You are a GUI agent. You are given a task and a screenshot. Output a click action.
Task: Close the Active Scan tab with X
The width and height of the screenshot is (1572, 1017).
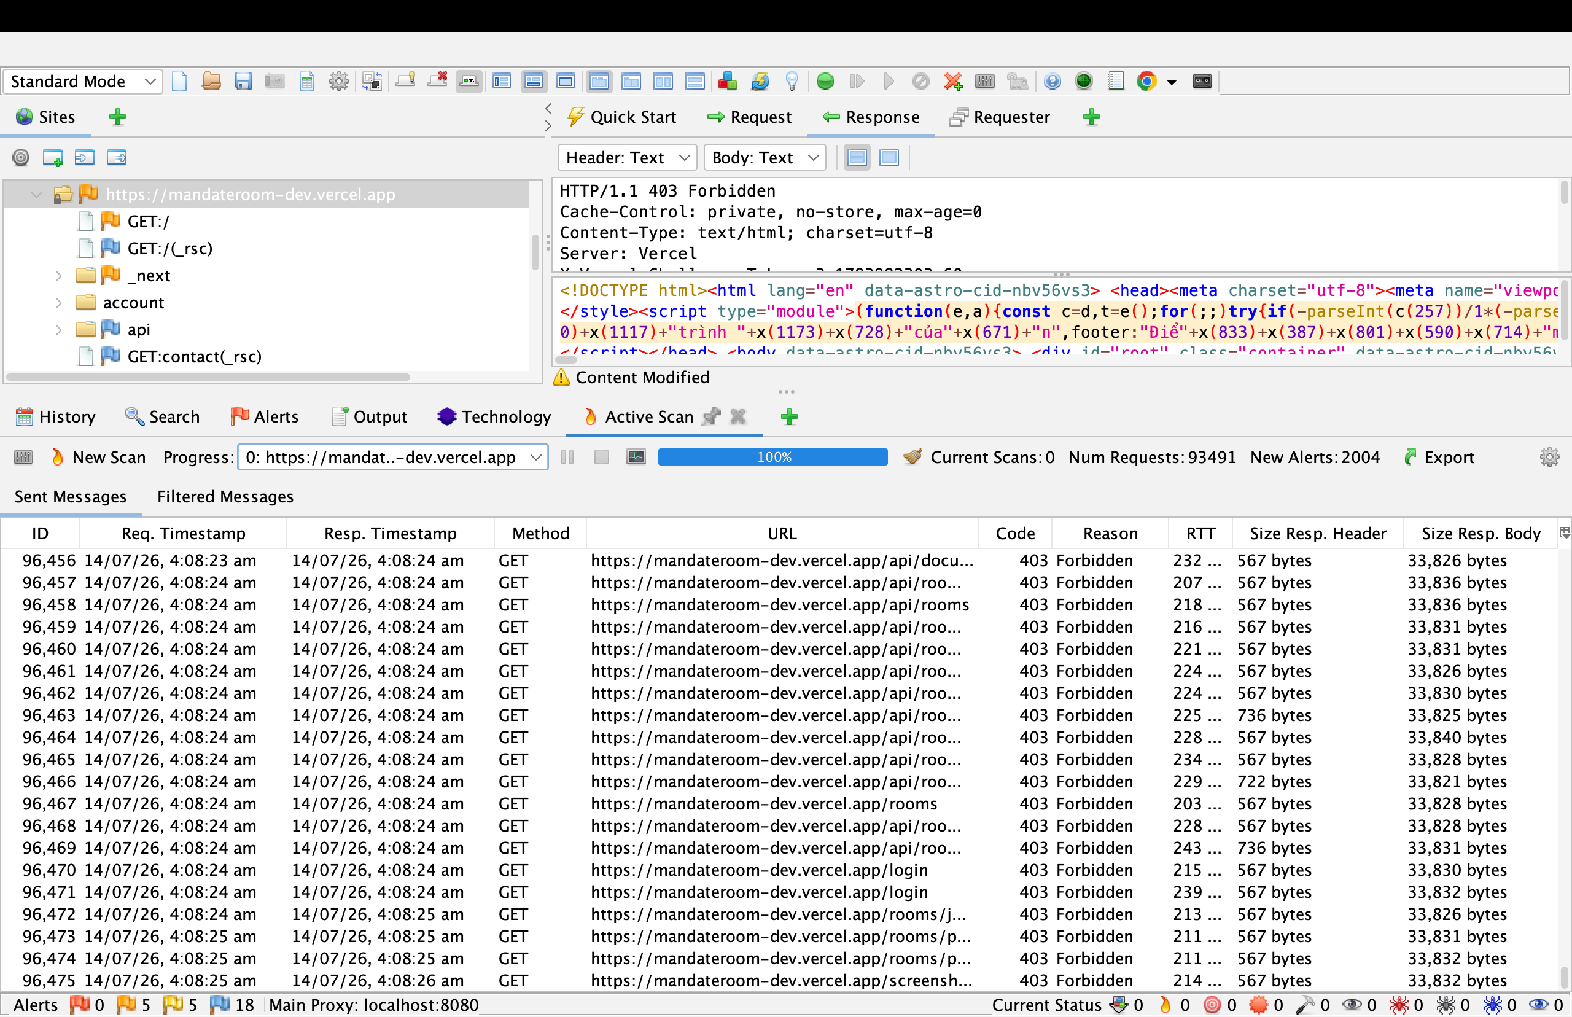(738, 417)
